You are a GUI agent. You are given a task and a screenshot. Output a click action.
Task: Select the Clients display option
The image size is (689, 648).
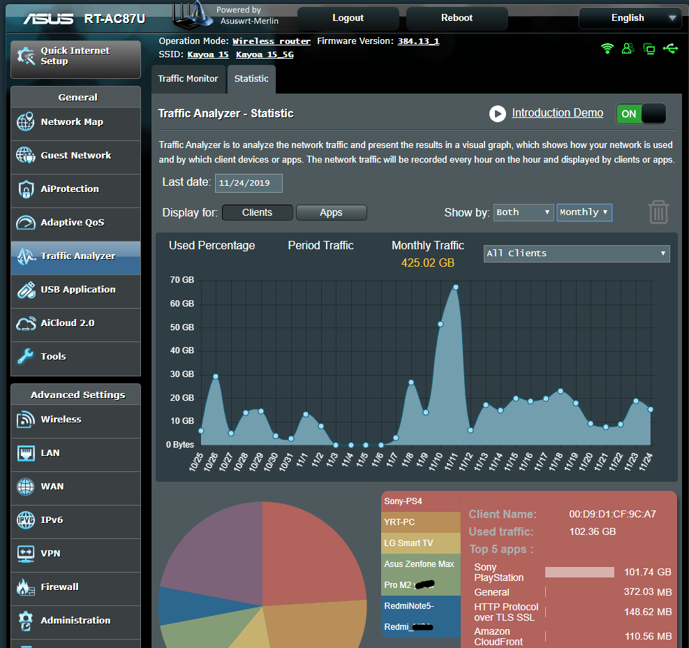point(257,212)
